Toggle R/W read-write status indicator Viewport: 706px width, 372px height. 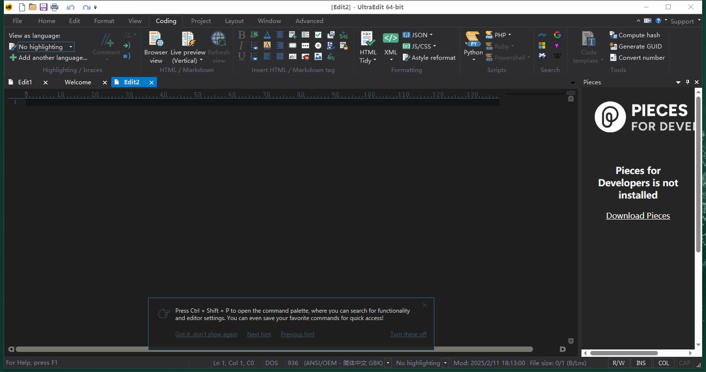(619, 363)
